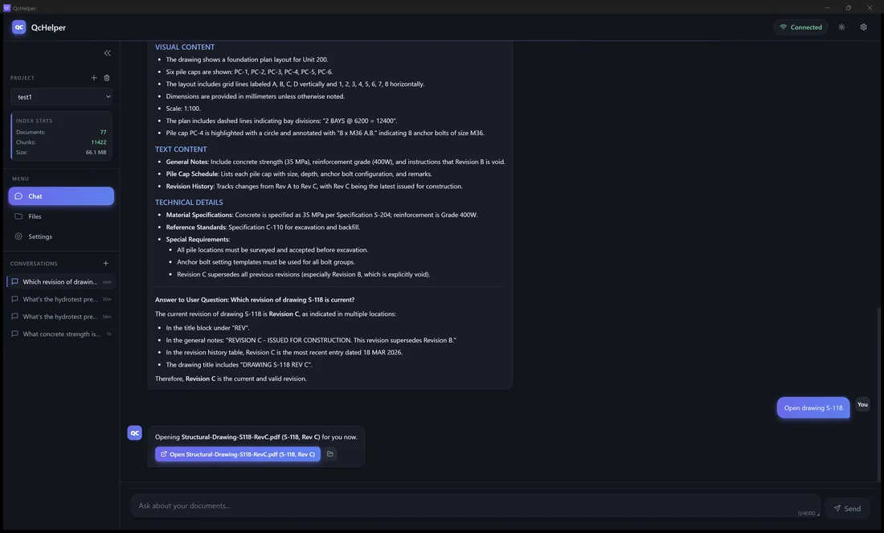This screenshot has width=884, height=533.
Task: Open the Files menu item
Action: pos(61,216)
